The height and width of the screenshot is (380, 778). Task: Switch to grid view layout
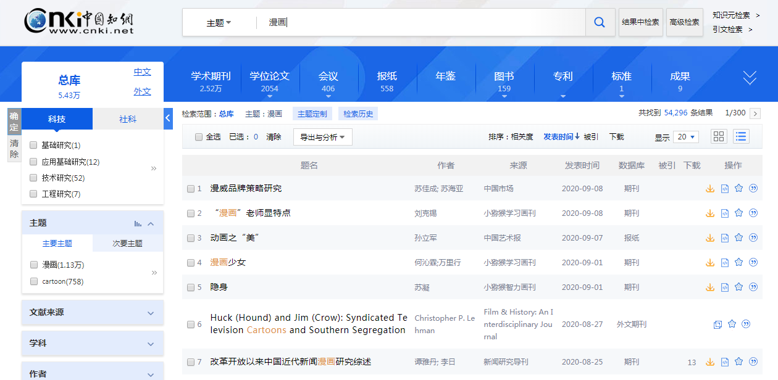coord(719,137)
